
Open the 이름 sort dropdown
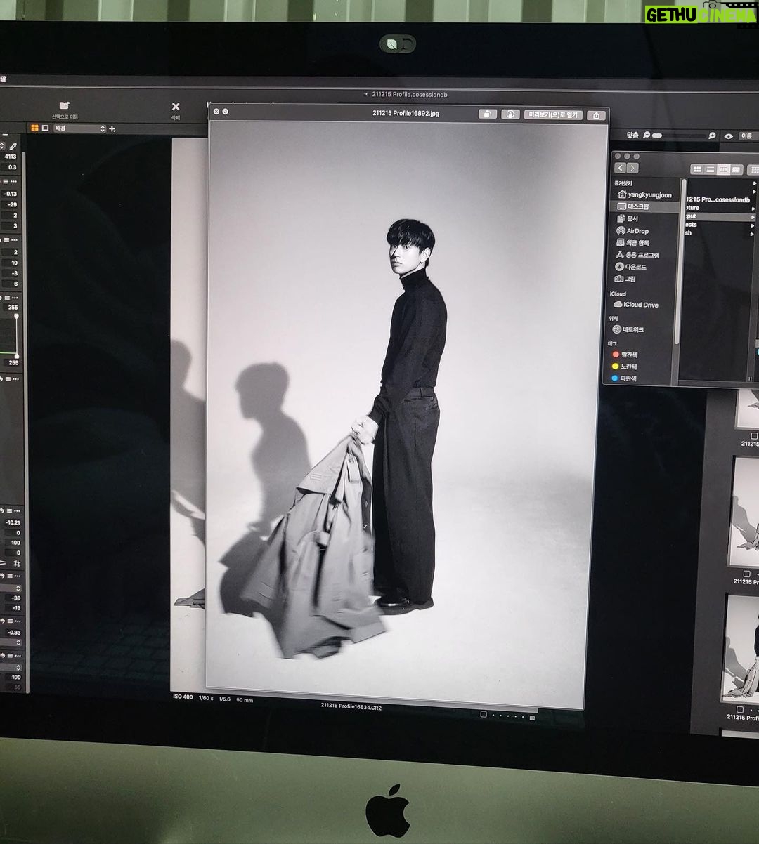(749, 136)
